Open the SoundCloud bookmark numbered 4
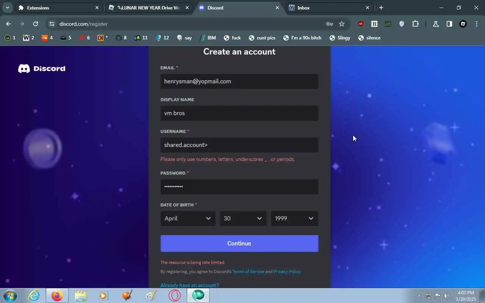 click(x=47, y=38)
